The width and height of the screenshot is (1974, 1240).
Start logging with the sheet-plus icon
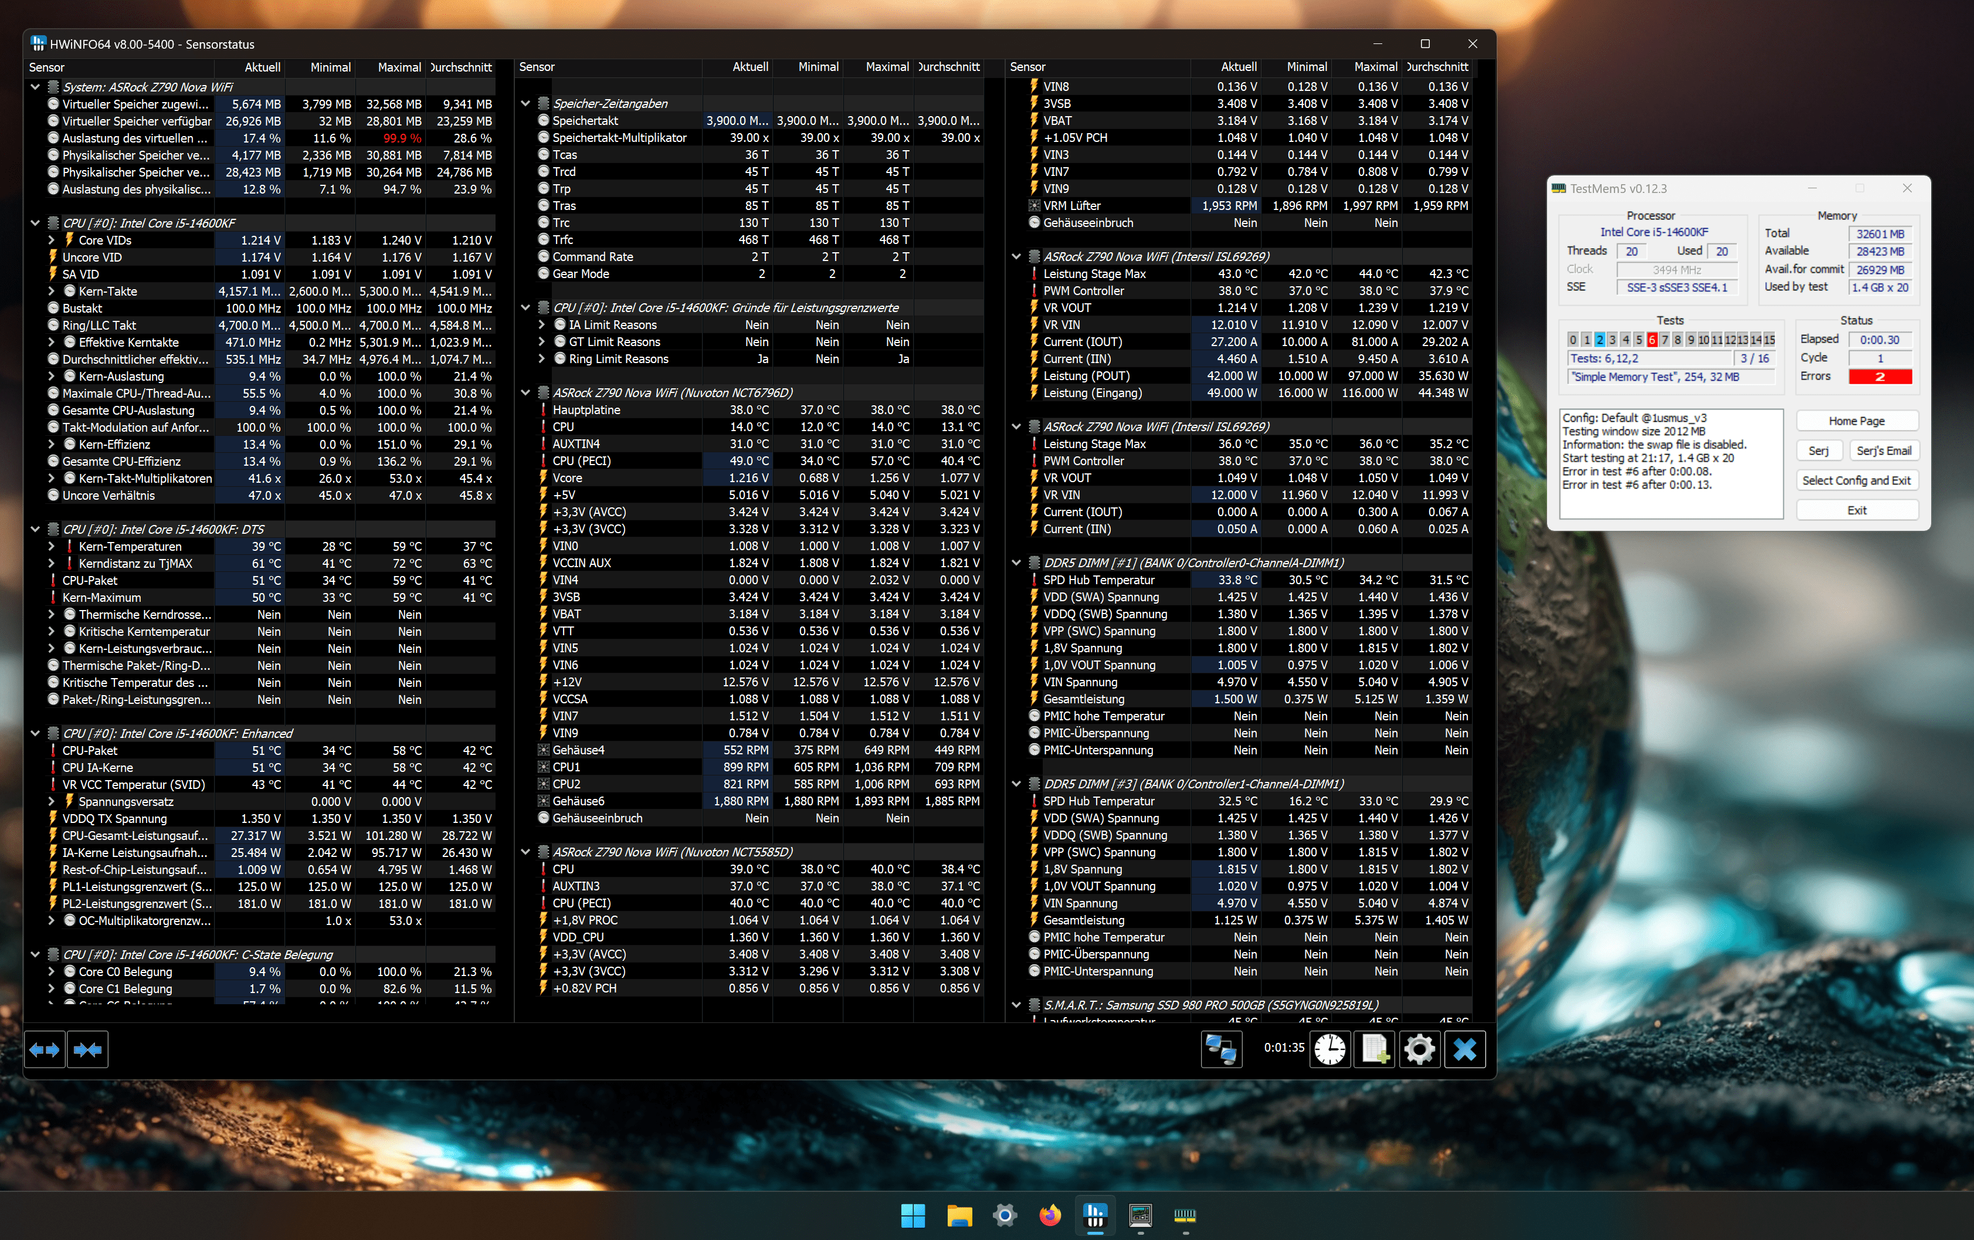[1375, 1050]
